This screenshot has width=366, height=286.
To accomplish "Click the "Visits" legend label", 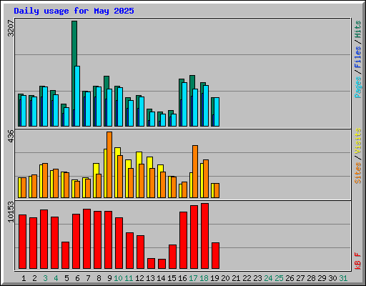I will [357, 141].
